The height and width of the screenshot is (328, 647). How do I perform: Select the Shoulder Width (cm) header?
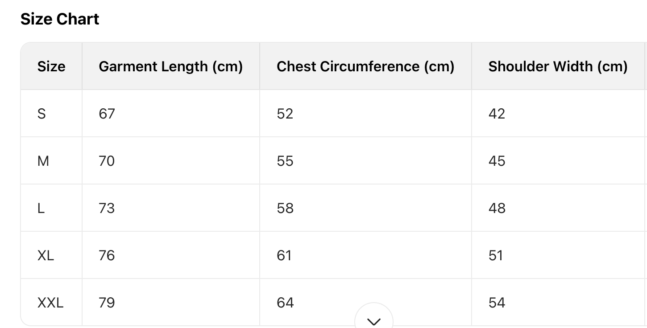558,66
